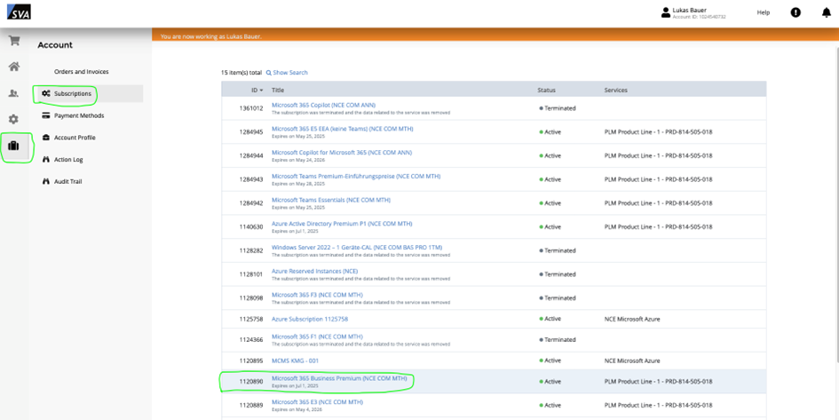Sort table by ID column header

255,90
